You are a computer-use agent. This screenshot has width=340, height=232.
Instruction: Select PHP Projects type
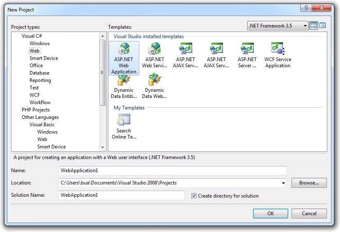(36, 110)
